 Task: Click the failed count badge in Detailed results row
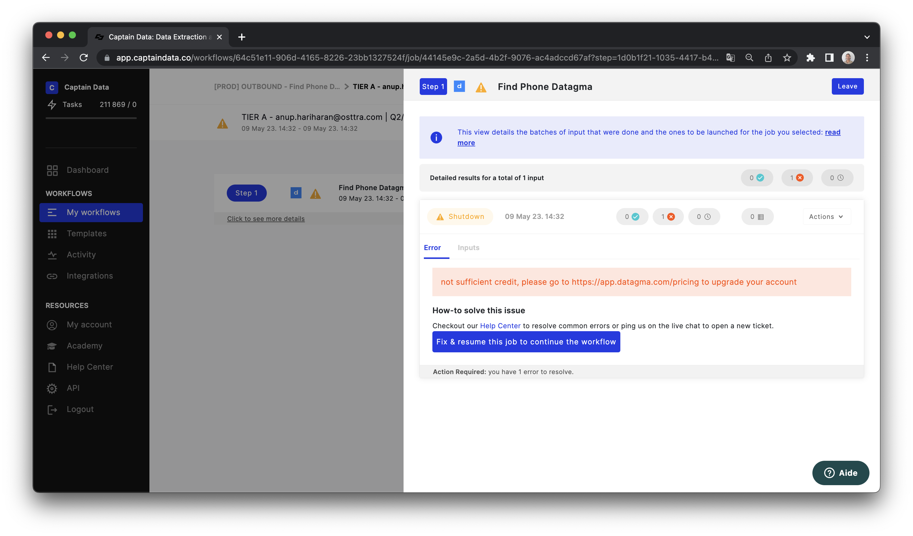click(x=797, y=178)
